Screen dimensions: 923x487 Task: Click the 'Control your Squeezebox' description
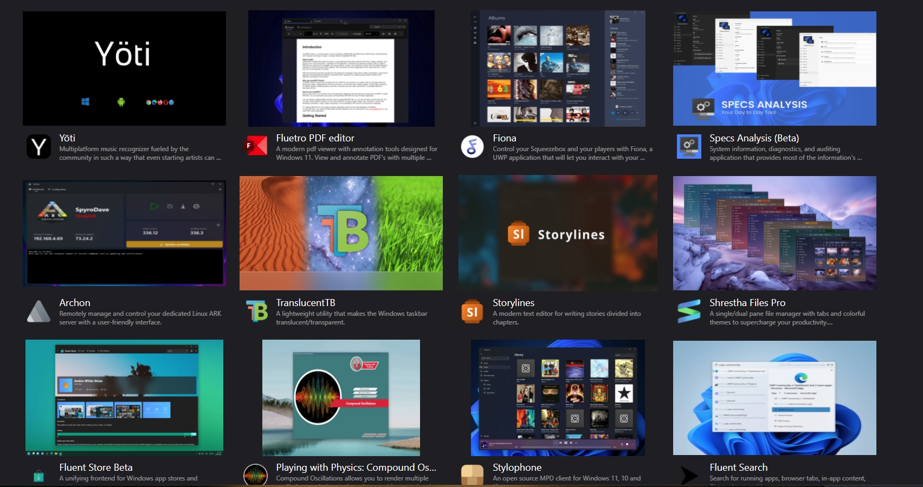click(x=572, y=153)
